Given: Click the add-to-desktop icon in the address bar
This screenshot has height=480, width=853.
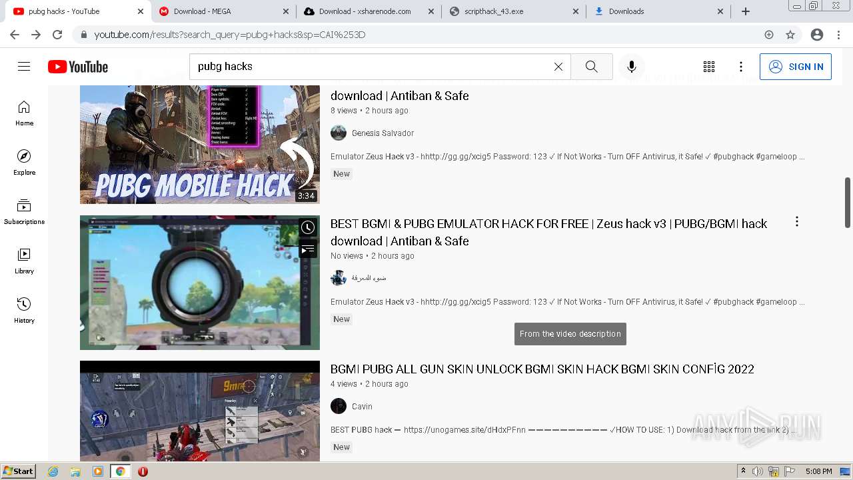Looking at the screenshot, I should click(x=769, y=35).
